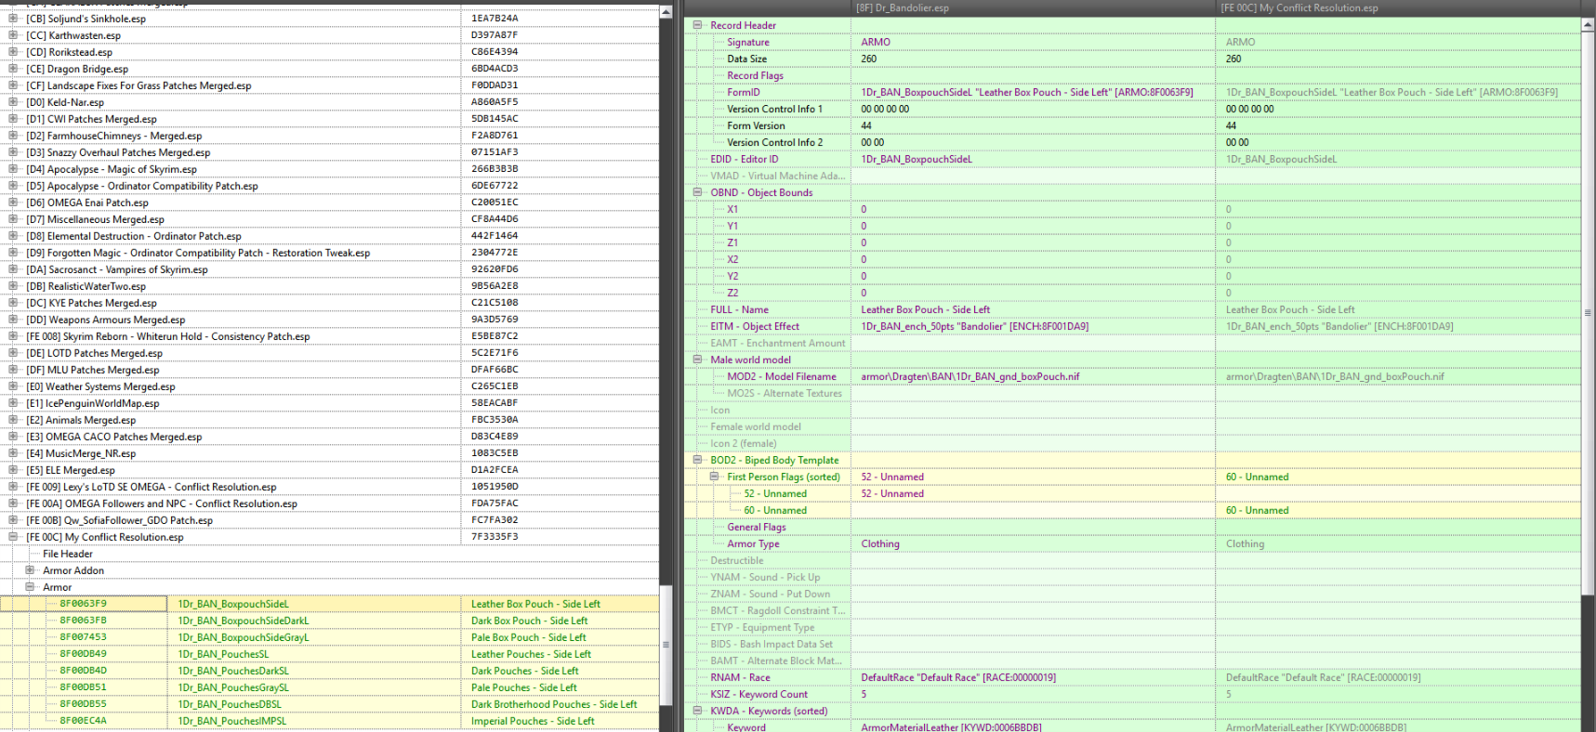Select the Signature row label
Viewport: 1596px width, 732px height.
point(747,42)
